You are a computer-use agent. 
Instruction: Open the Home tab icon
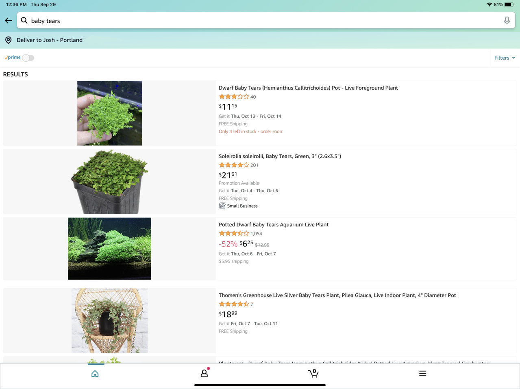[95, 374]
